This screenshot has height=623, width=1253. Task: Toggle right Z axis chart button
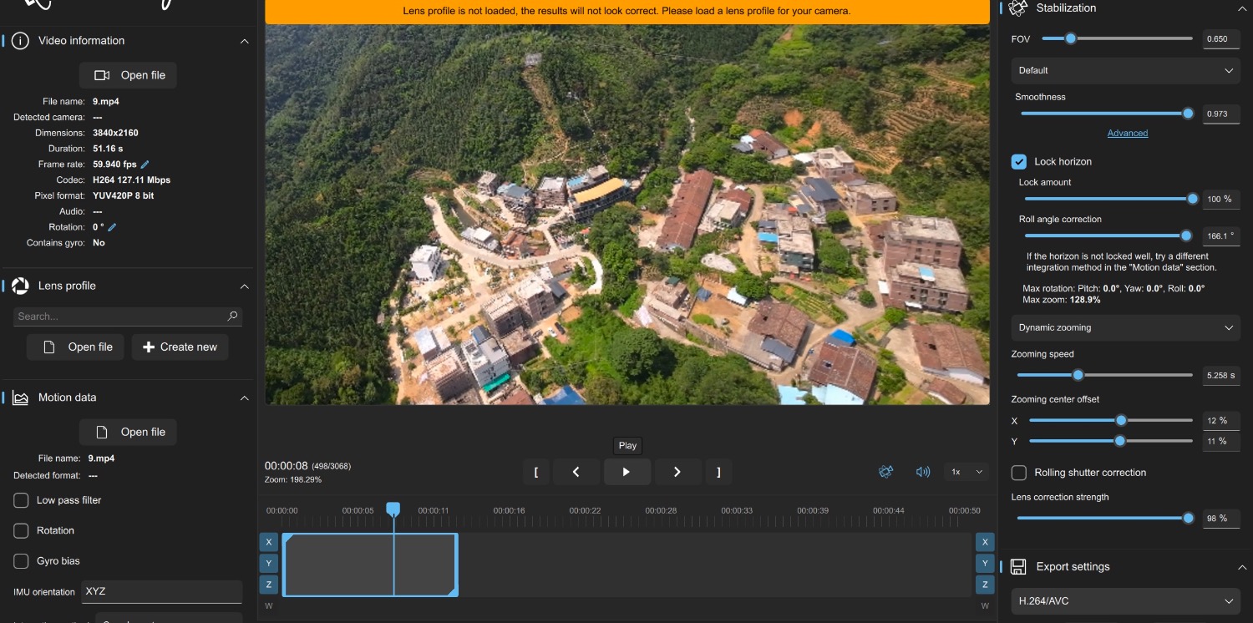pos(986,585)
